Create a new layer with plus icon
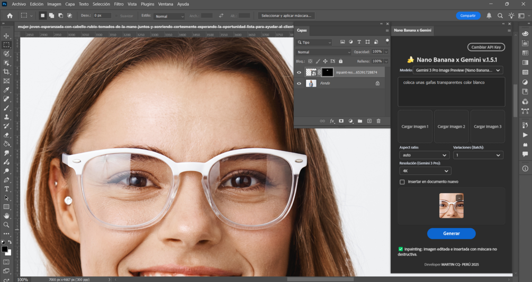532x282 pixels. (x=369, y=121)
